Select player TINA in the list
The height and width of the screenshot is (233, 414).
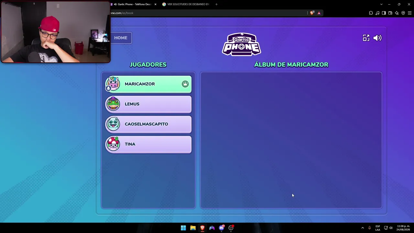tap(148, 144)
